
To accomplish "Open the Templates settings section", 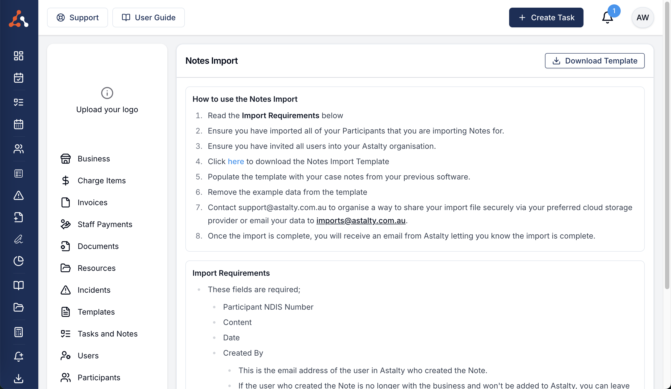I will pos(96,312).
